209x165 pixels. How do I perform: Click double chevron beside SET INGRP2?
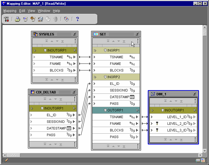pyautogui.click(x=95, y=77)
